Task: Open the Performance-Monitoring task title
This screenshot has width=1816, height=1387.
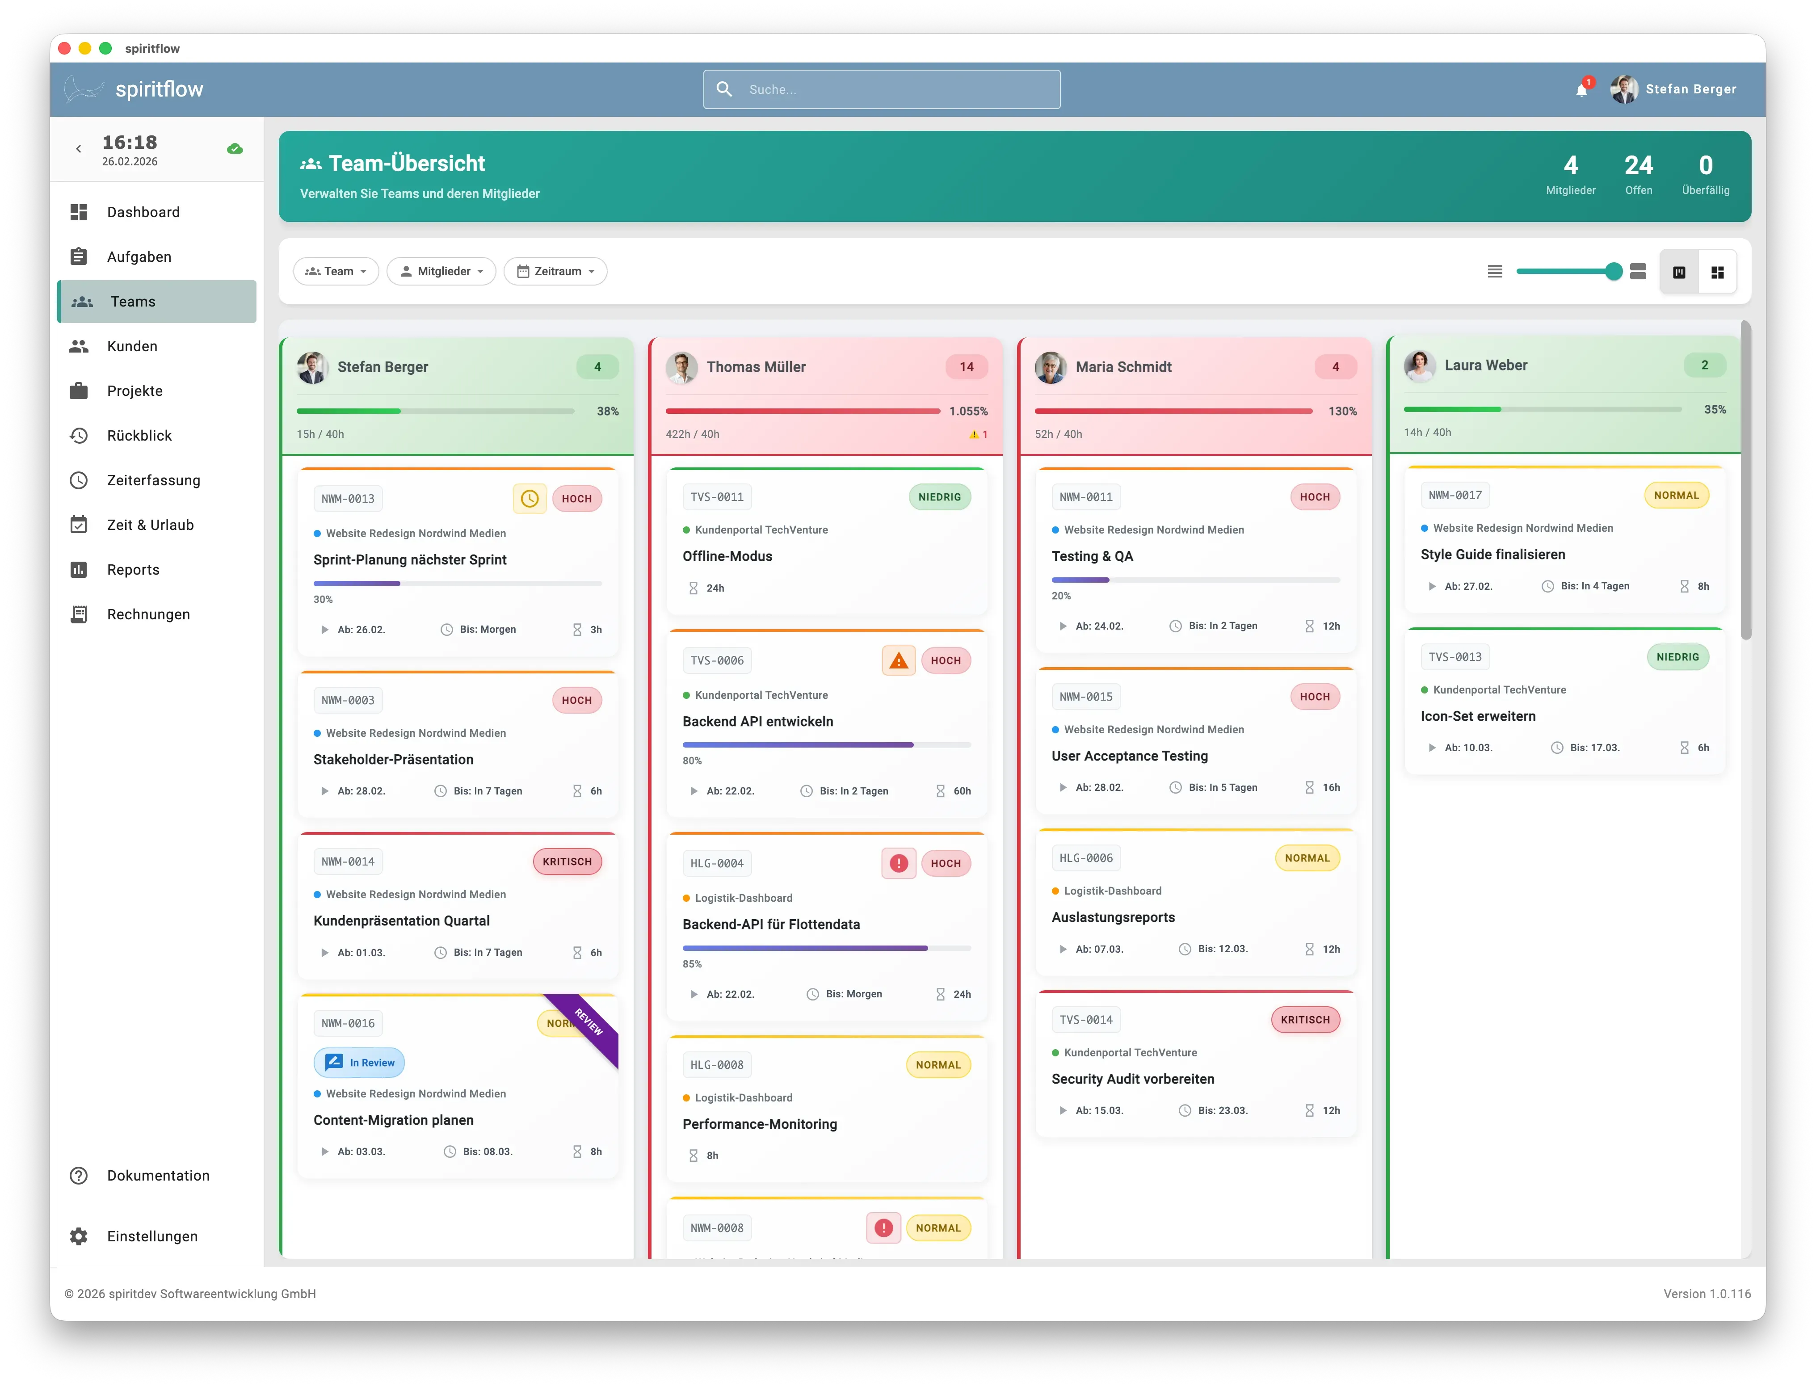Action: tap(759, 1124)
